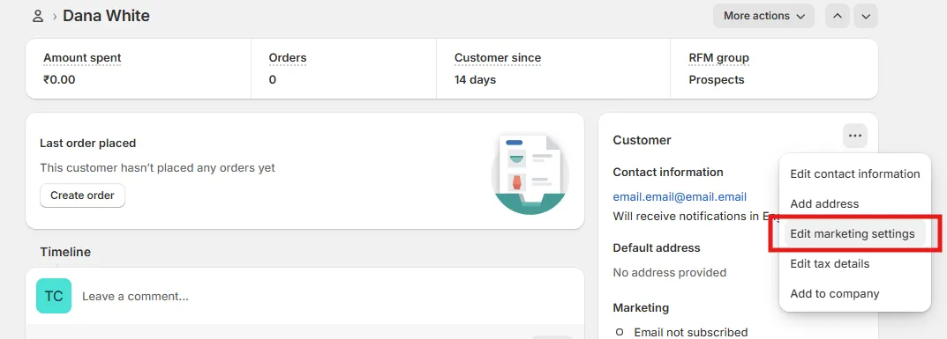Go to next customer with down arrow
Screen dimensions: 947x339
(x=866, y=16)
